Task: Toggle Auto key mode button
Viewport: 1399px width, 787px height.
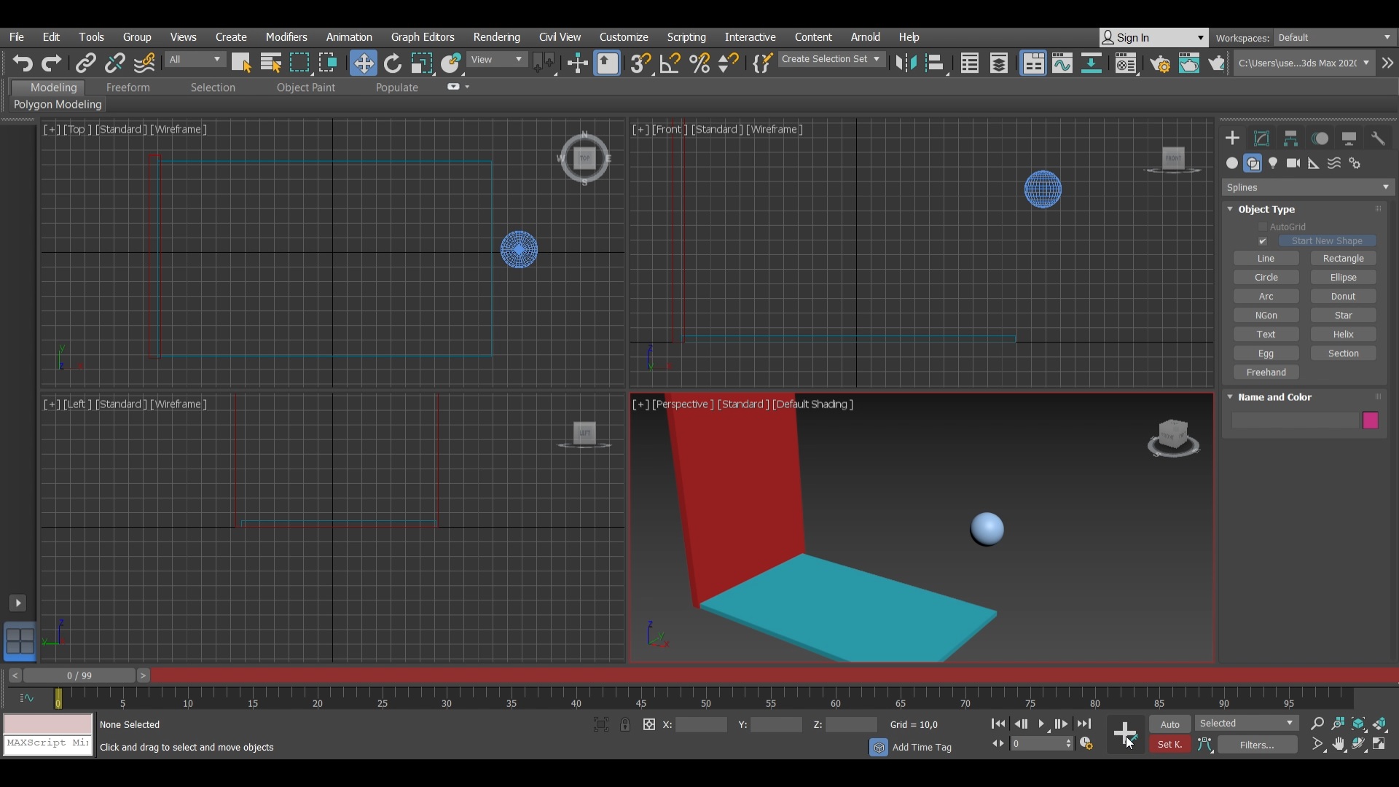Action: 1169,724
